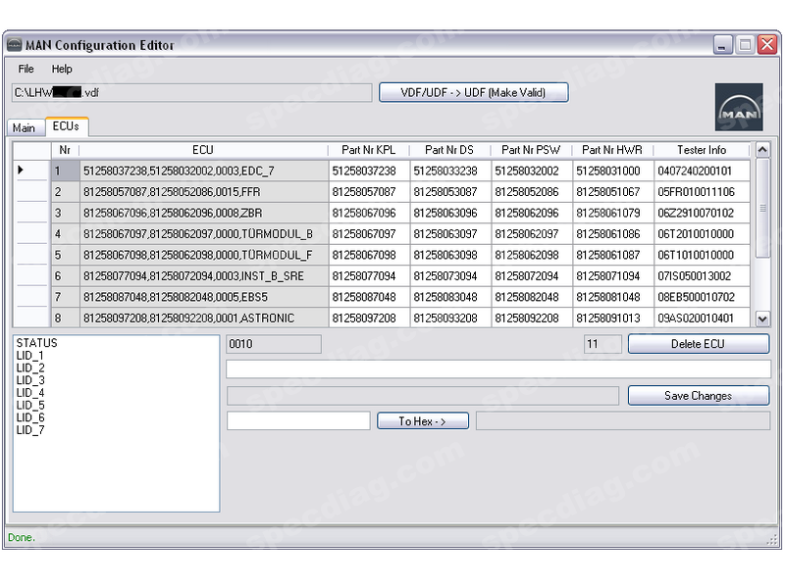Select LID_7 list entry

tap(30, 430)
